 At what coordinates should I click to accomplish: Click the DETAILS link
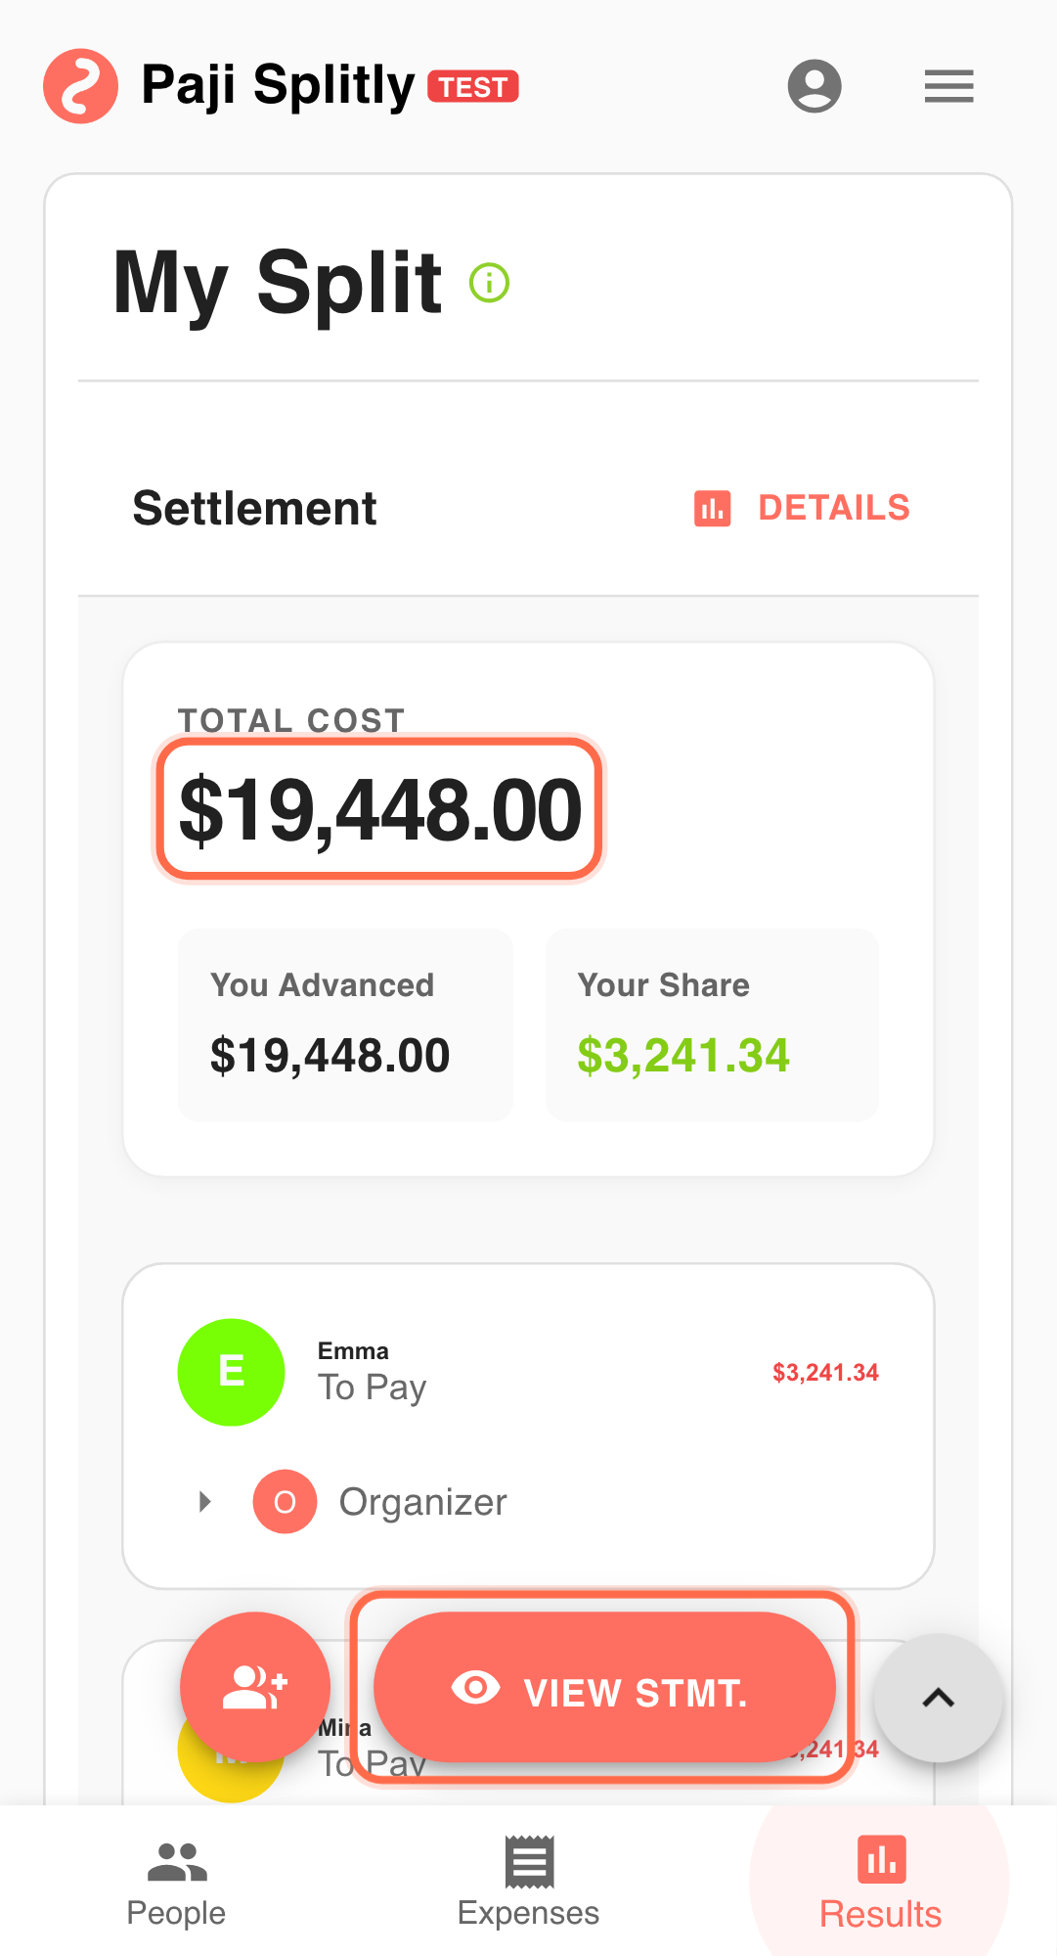click(834, 508)
